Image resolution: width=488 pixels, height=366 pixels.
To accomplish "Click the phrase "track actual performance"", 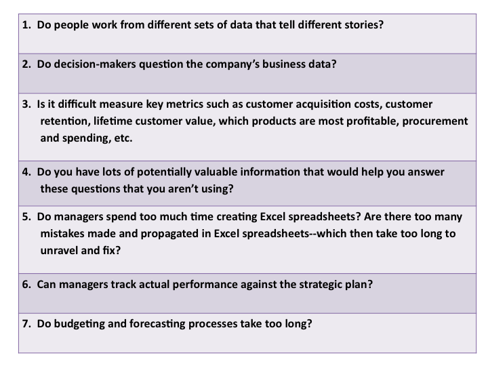I will click(153, 285).
